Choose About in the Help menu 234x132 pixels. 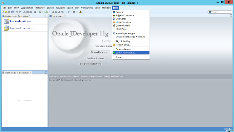[131, 57]
